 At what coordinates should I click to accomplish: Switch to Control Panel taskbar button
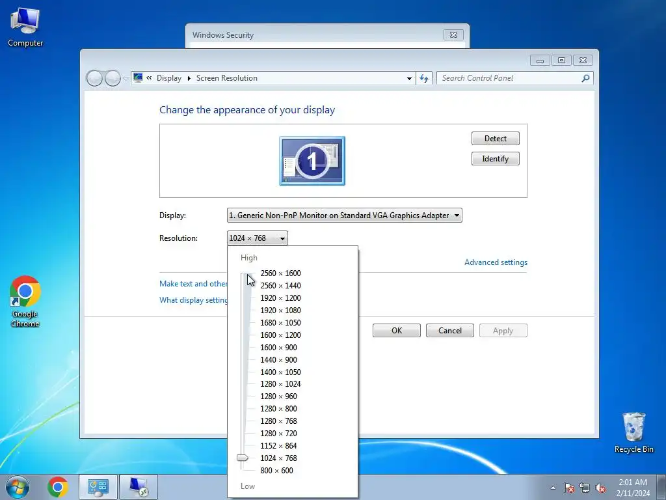pos(98,487)
